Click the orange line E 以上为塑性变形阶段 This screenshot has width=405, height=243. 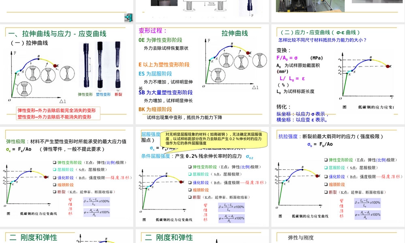click(x=164, y=64)
